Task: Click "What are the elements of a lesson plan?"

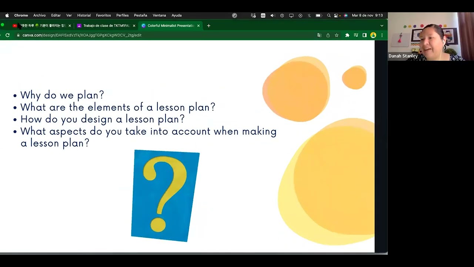Action: (118, 107)
